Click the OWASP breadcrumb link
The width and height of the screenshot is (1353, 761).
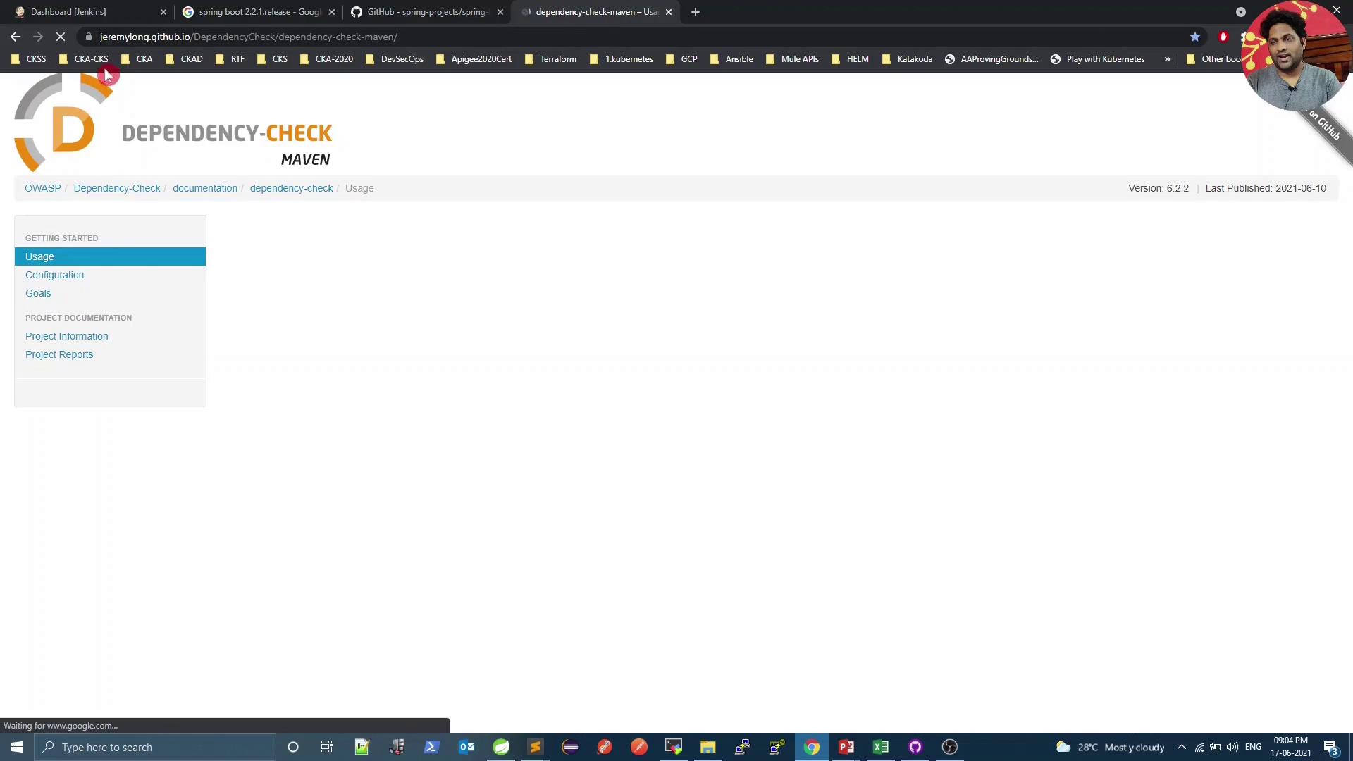click(42, 188)
